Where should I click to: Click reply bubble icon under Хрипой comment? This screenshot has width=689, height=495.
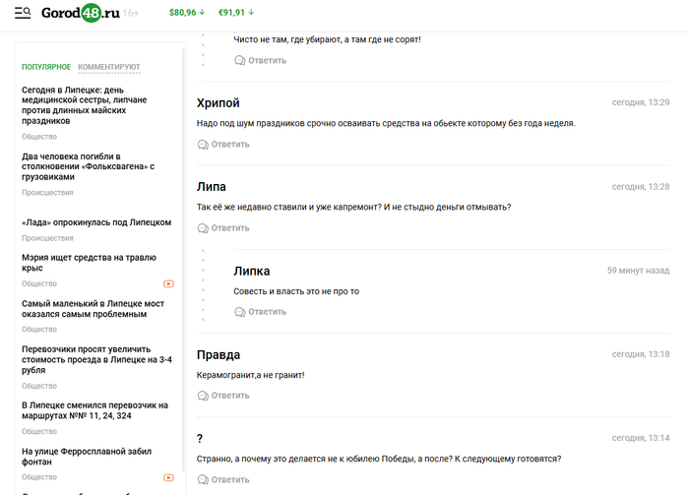(x=203, y=145)
